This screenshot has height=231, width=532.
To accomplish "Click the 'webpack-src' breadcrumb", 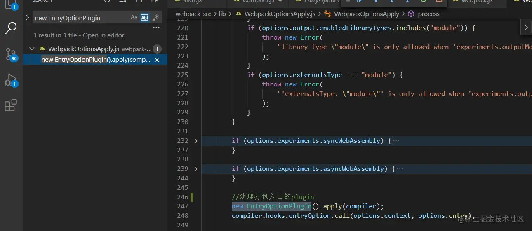I will coord(193,14).
